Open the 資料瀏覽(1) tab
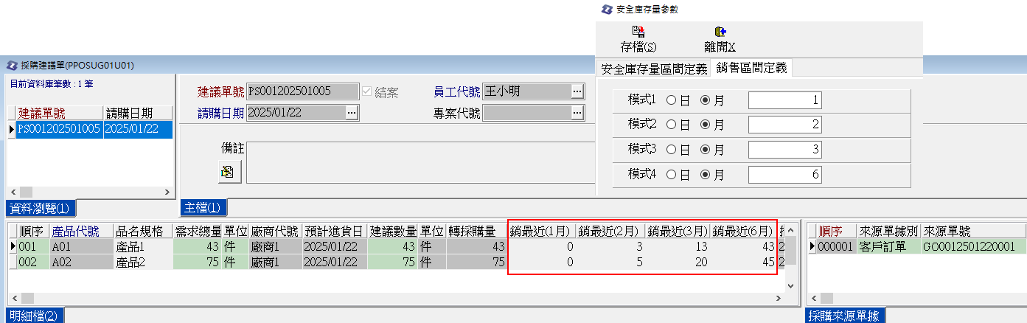The height and width of the screenshot is (323, 1027). click(x=40, y=208)
